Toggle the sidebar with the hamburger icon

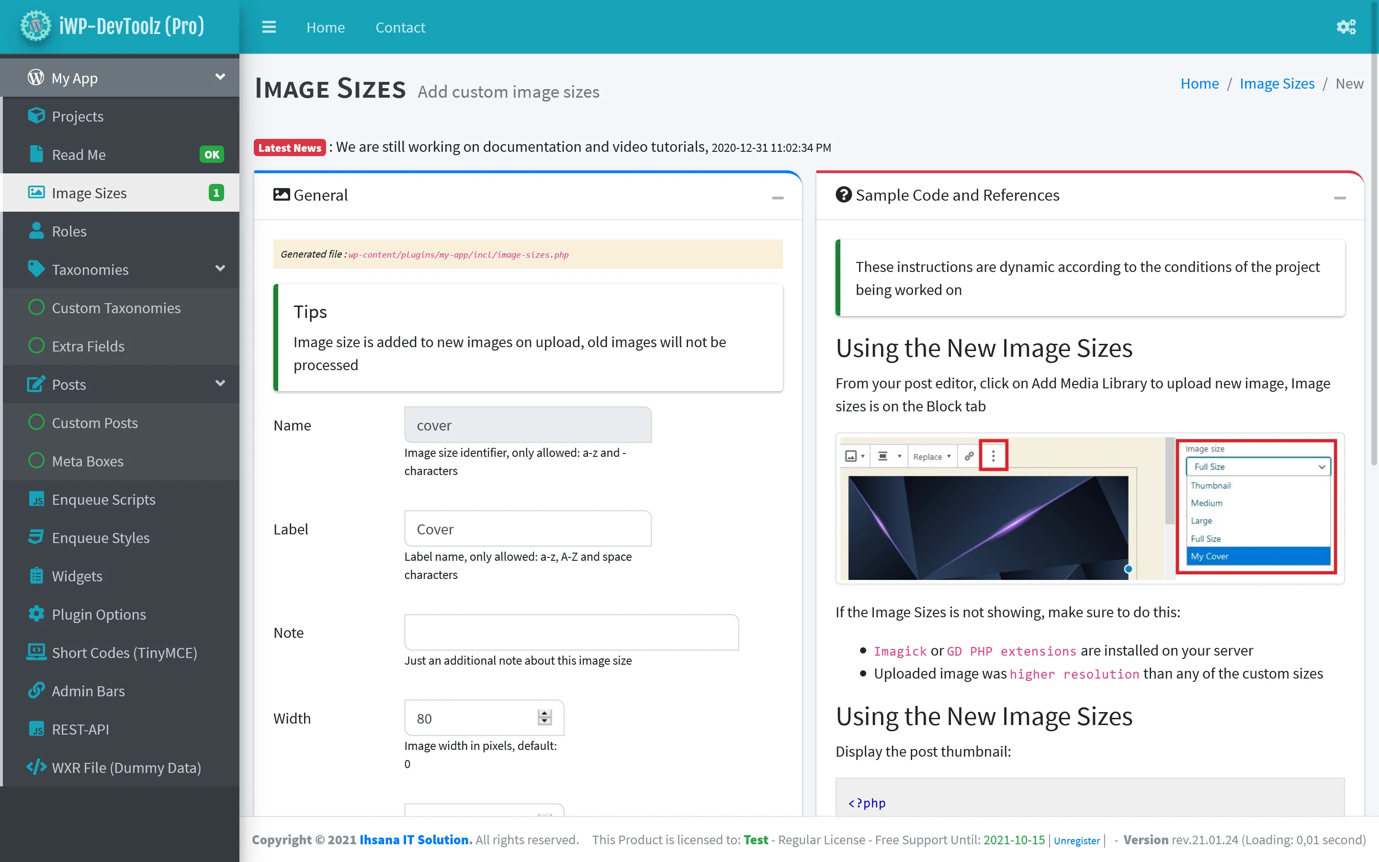tap(269, 27)
